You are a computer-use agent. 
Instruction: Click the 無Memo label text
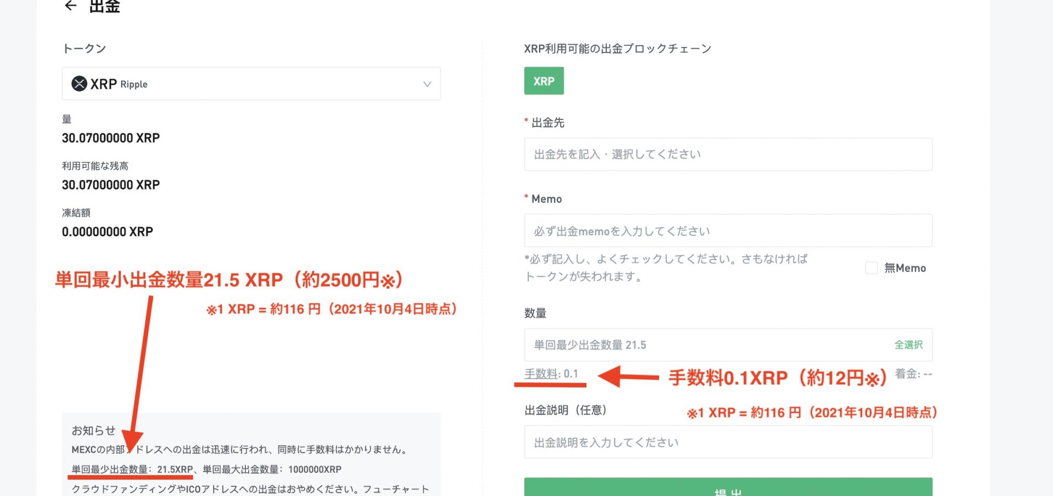(905, 268)
